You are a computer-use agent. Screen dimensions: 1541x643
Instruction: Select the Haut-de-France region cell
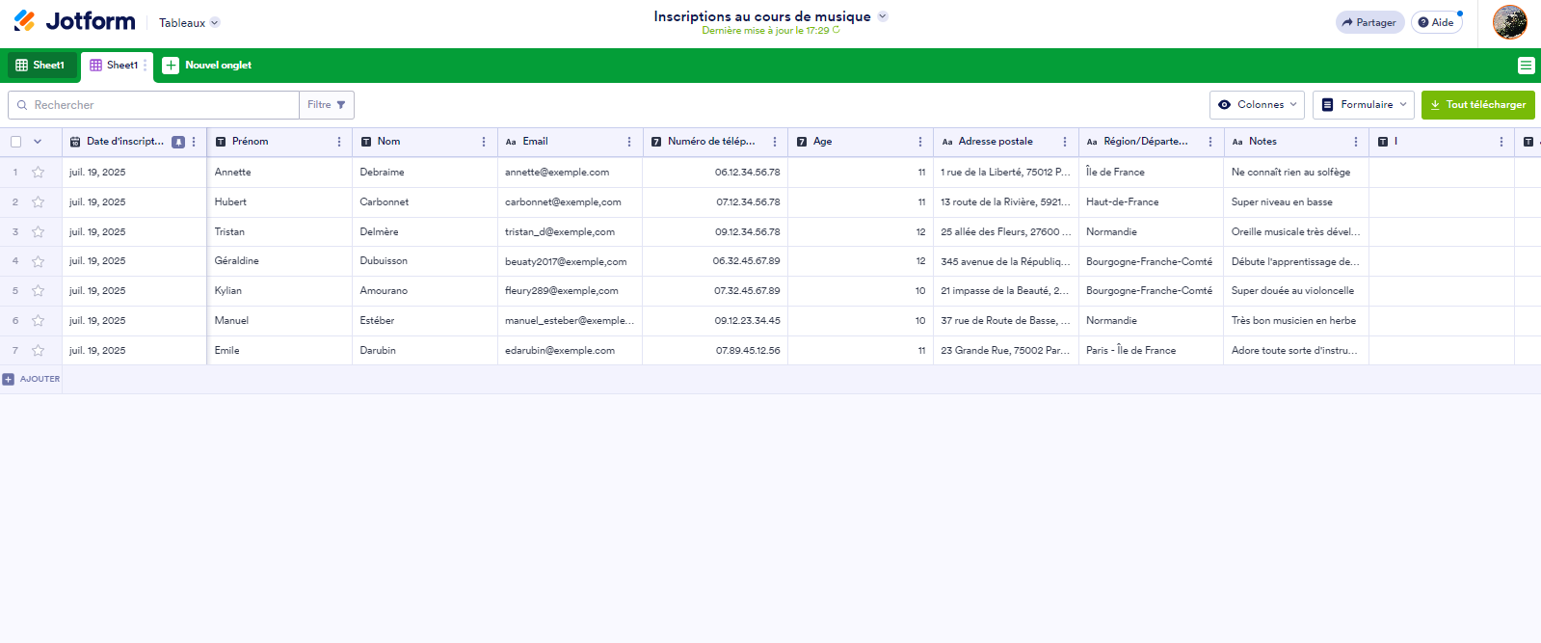pyautogui.click(x=1151, y=202)
